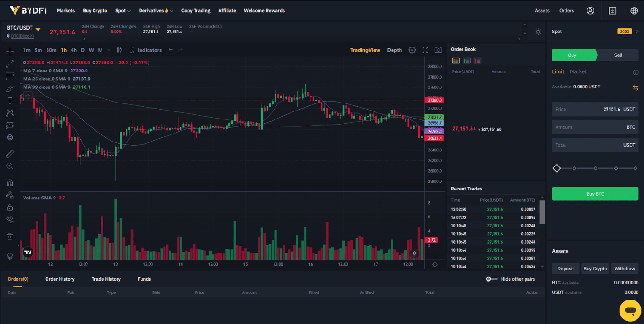
Task: Click the Buy BTC button
Action: click(x=595, y=194)
